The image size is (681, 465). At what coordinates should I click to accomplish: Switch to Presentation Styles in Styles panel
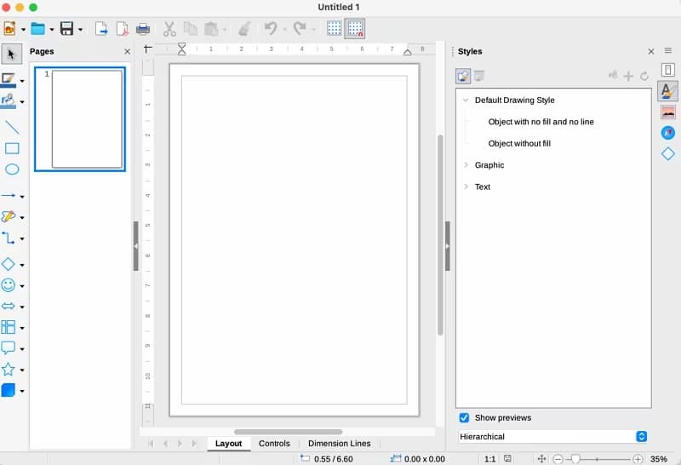[479, 76]
